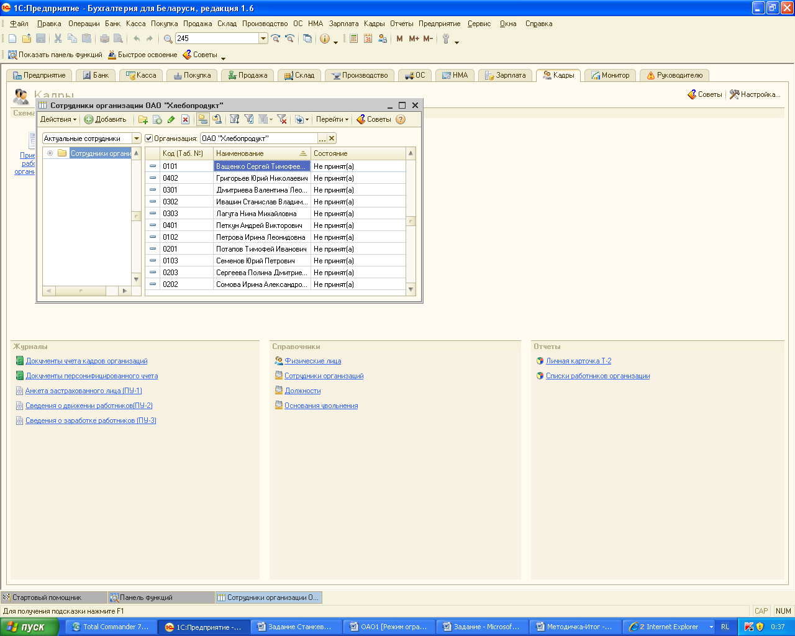The width and height of the screenshot is (795, 636).
Task: Click Показать панель функций button
Action: coord(55,55)
